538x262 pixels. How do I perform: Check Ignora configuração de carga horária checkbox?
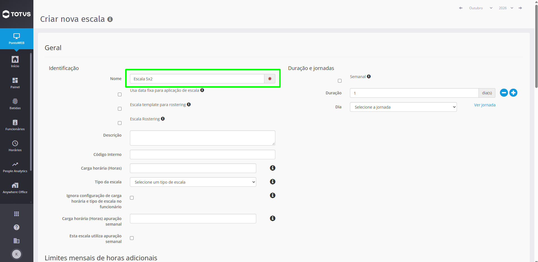(132, 198)
